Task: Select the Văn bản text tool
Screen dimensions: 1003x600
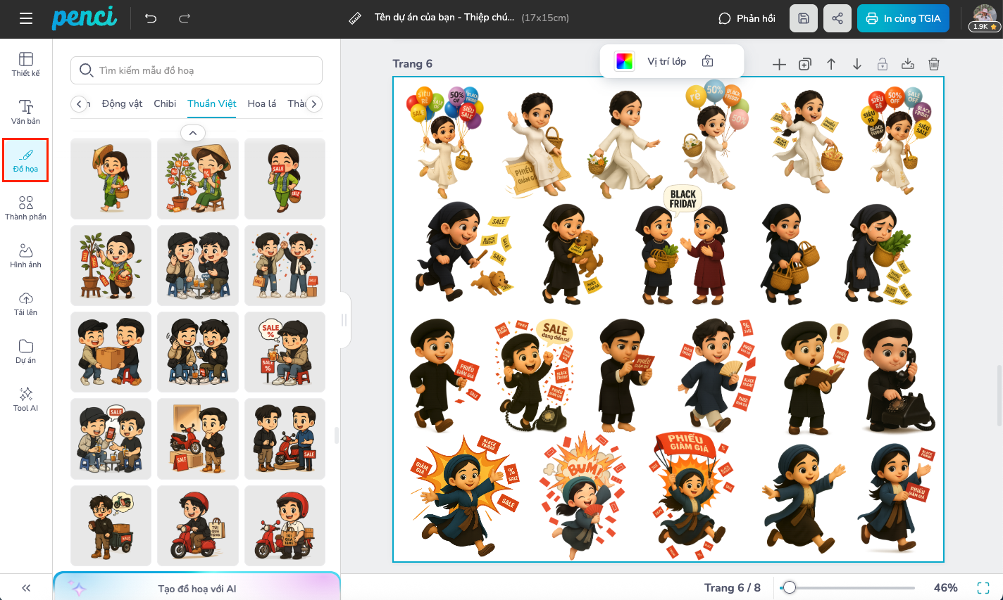Action: point(26,112)
